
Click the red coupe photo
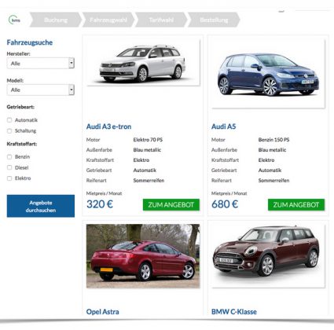[143, 256]
